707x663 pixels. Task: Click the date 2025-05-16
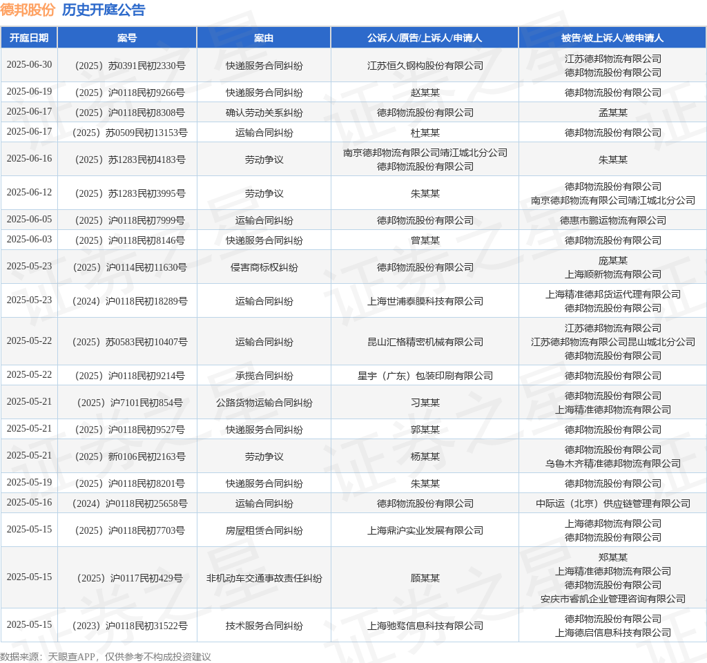coord(29,503)
